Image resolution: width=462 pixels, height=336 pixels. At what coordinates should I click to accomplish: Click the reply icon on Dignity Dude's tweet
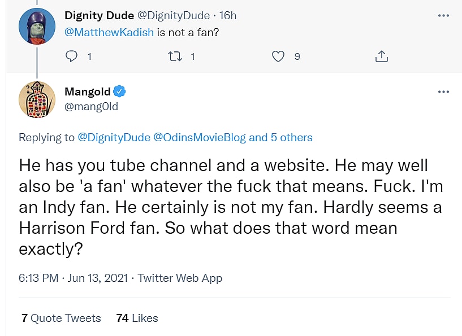click(71, 56)
